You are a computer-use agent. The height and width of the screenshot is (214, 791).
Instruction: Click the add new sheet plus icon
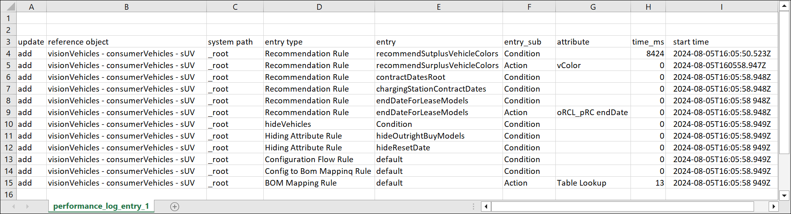[x=175, y=207]
